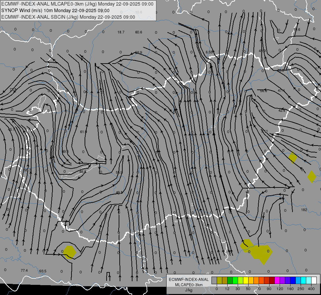The height and width of the screenshot is (295, 321).
Task: Select the cyan swatch right of 250
Action: click(x=304, y=280)
